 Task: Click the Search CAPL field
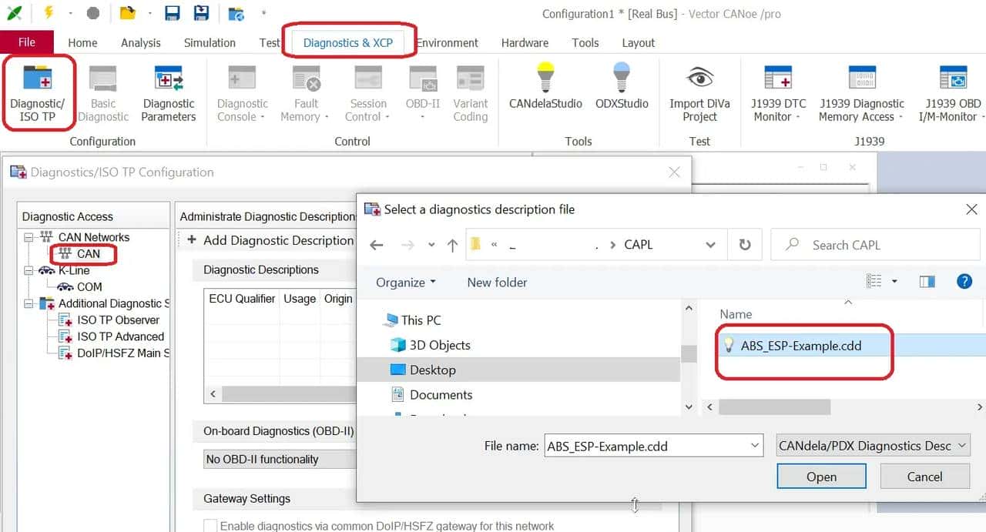tap(875, 245)
